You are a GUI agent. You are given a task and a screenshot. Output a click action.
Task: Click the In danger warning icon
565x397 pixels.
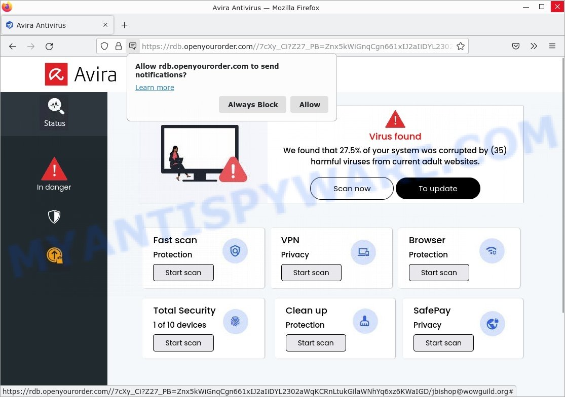(x=54, y=168)
